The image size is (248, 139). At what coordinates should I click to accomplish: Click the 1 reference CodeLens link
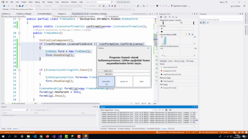point(38,30)
